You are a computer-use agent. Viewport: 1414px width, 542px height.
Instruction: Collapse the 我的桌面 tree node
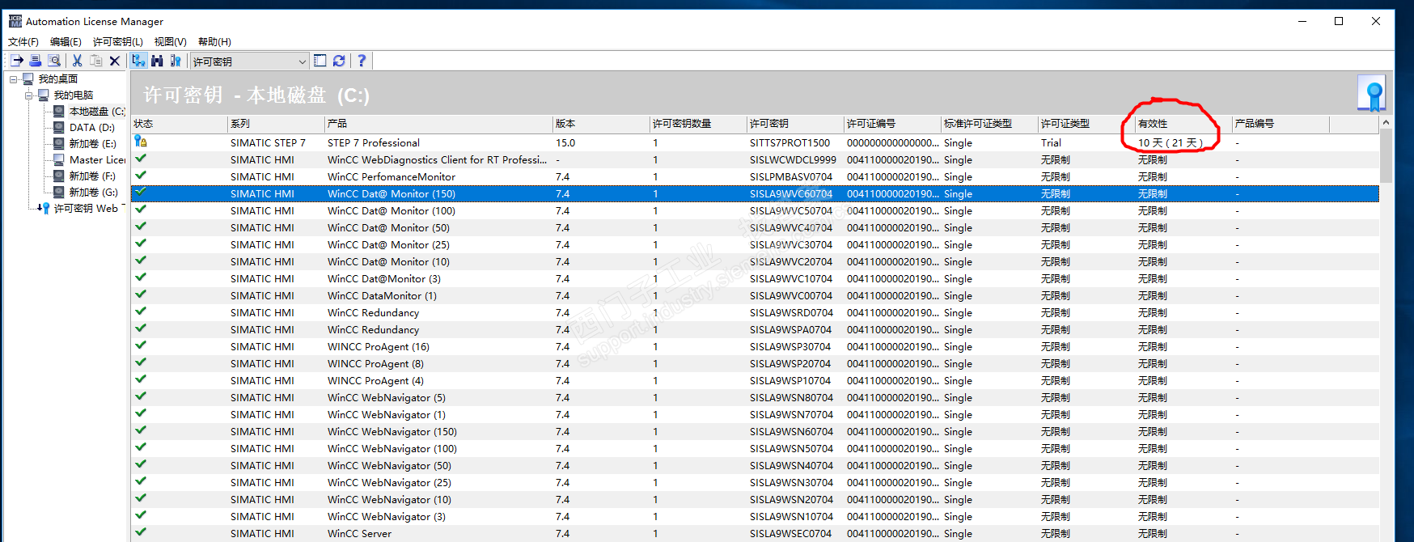tap(14, 79)
